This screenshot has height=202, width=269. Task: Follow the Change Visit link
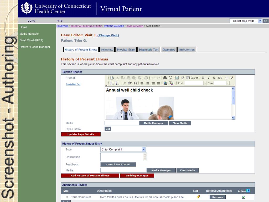[108, 35]
